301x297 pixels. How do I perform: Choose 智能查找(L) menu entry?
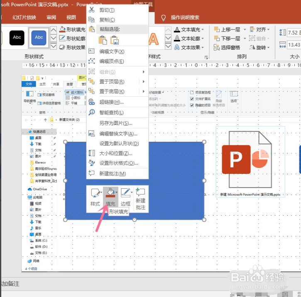pos(117,112)
